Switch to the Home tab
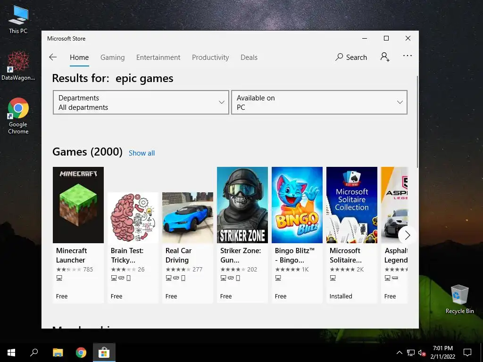 click(79, 58)
